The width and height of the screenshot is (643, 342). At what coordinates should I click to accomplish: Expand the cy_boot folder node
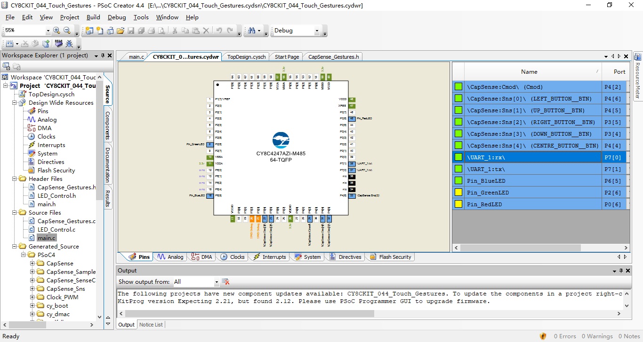(x=32, y=306)
